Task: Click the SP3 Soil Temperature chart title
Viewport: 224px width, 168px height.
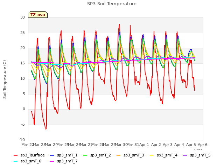Action: point(112,4)
